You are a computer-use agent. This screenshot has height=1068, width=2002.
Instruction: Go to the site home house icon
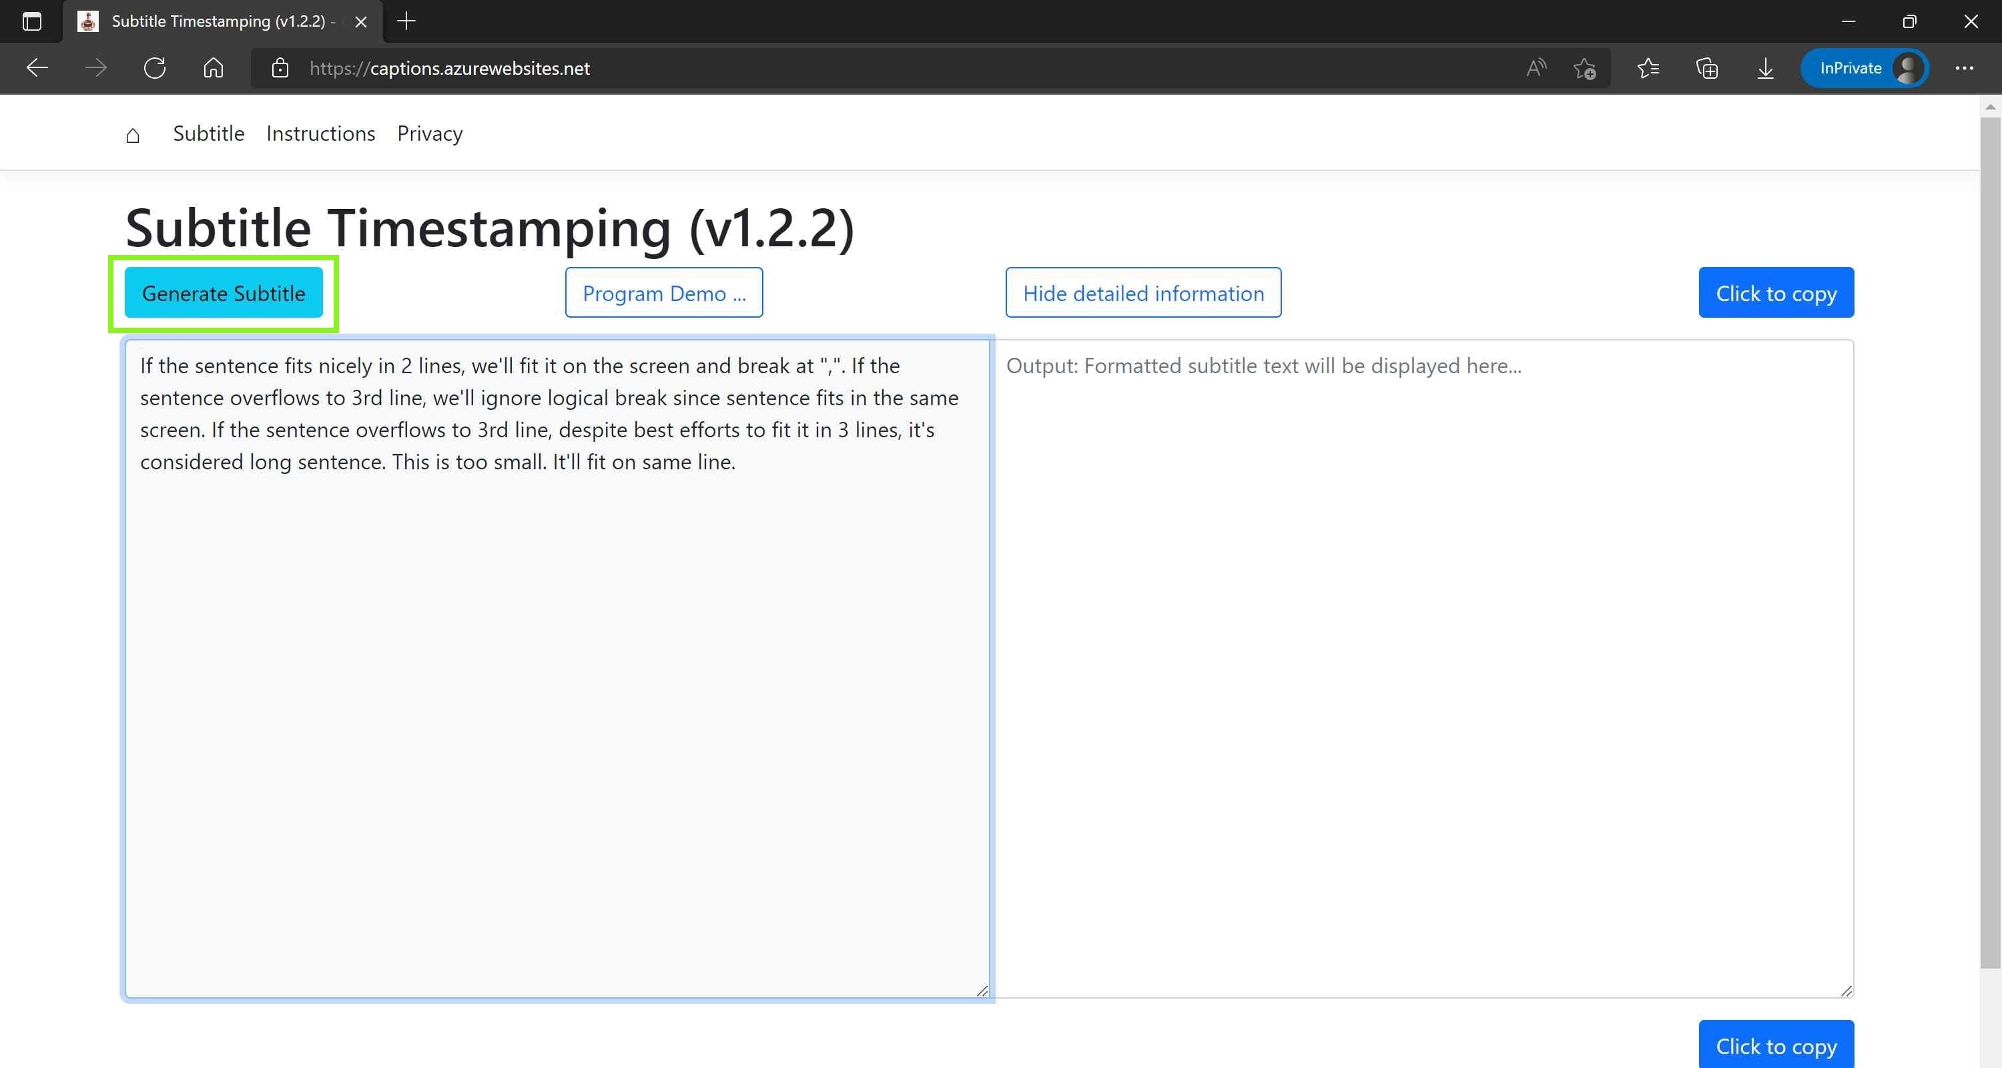coord(133,134)
